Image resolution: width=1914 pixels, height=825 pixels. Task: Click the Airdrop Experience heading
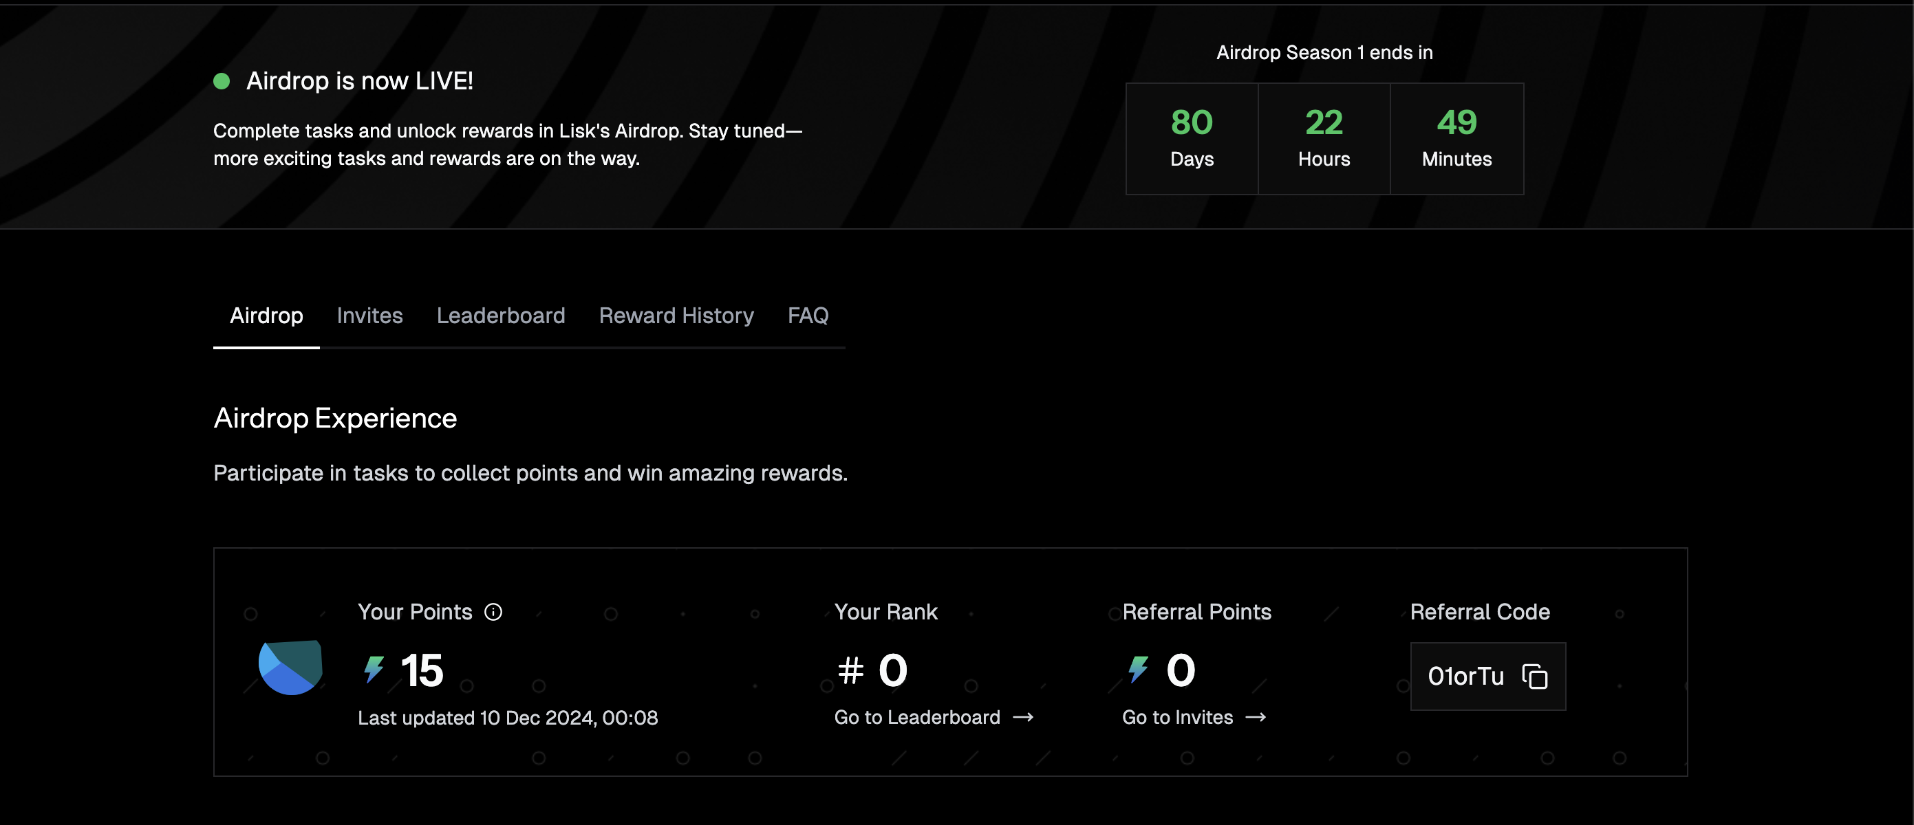click(x=335, y=419)
